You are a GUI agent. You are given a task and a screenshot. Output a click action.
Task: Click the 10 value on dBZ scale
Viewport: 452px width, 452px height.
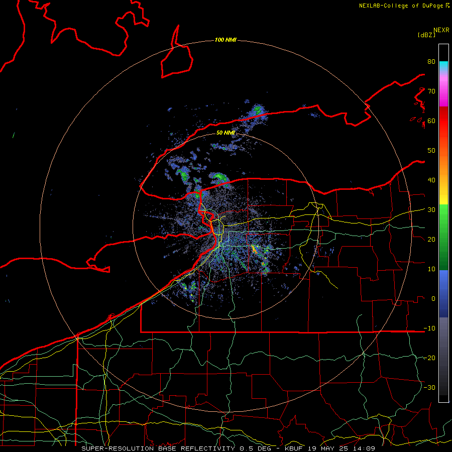pos(431,269)
